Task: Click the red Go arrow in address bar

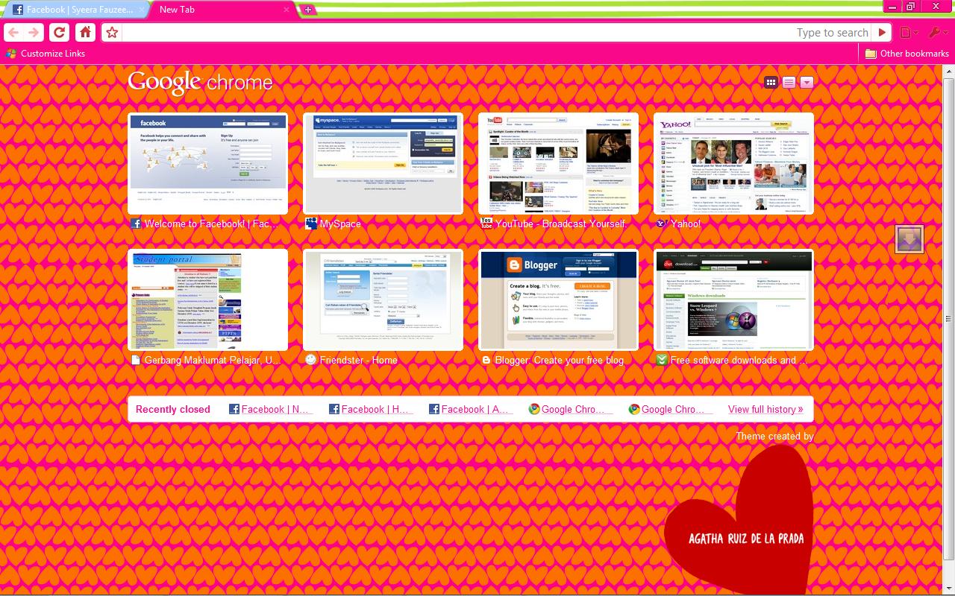Action: pyautogui.click(x=883, y=33)
